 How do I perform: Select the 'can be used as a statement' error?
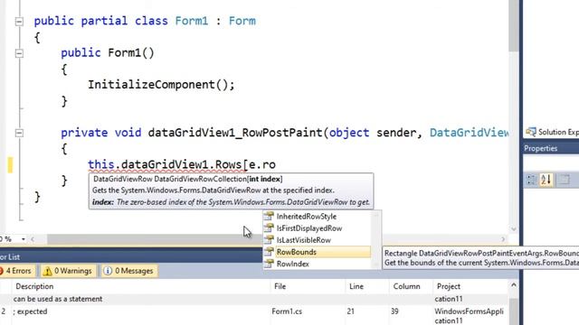coord(254,299)
